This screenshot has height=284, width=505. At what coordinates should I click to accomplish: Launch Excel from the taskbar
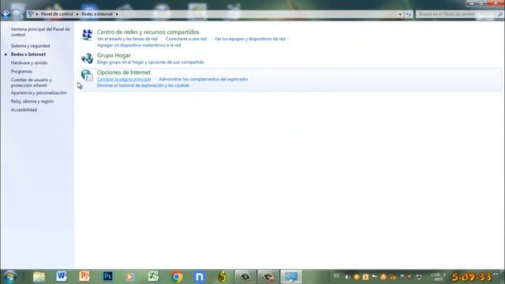tap(153, 277)
